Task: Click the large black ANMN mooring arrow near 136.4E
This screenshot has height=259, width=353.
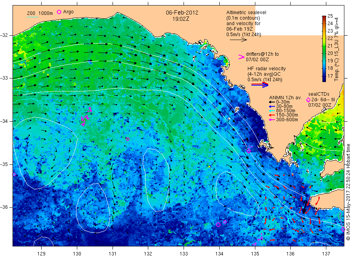Action: click(304, 207)
